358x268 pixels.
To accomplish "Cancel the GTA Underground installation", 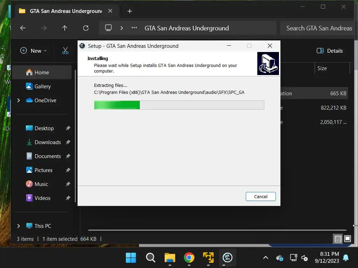I will [x=260, y=196].
